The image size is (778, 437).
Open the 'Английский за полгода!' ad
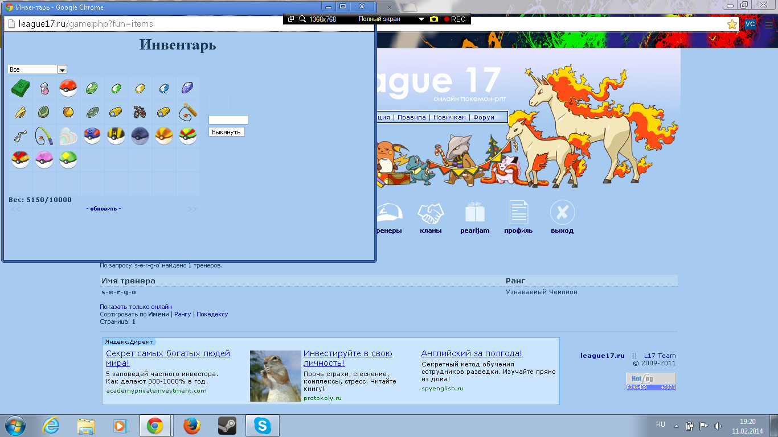click(x=472, y=353)
